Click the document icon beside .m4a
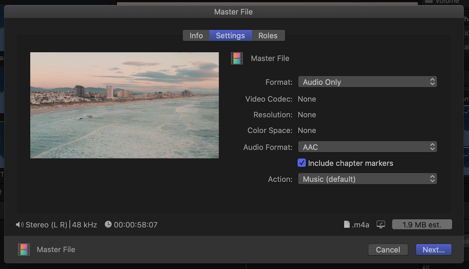The height and width of the screenshot is (269, 469). tap(347, 224)
